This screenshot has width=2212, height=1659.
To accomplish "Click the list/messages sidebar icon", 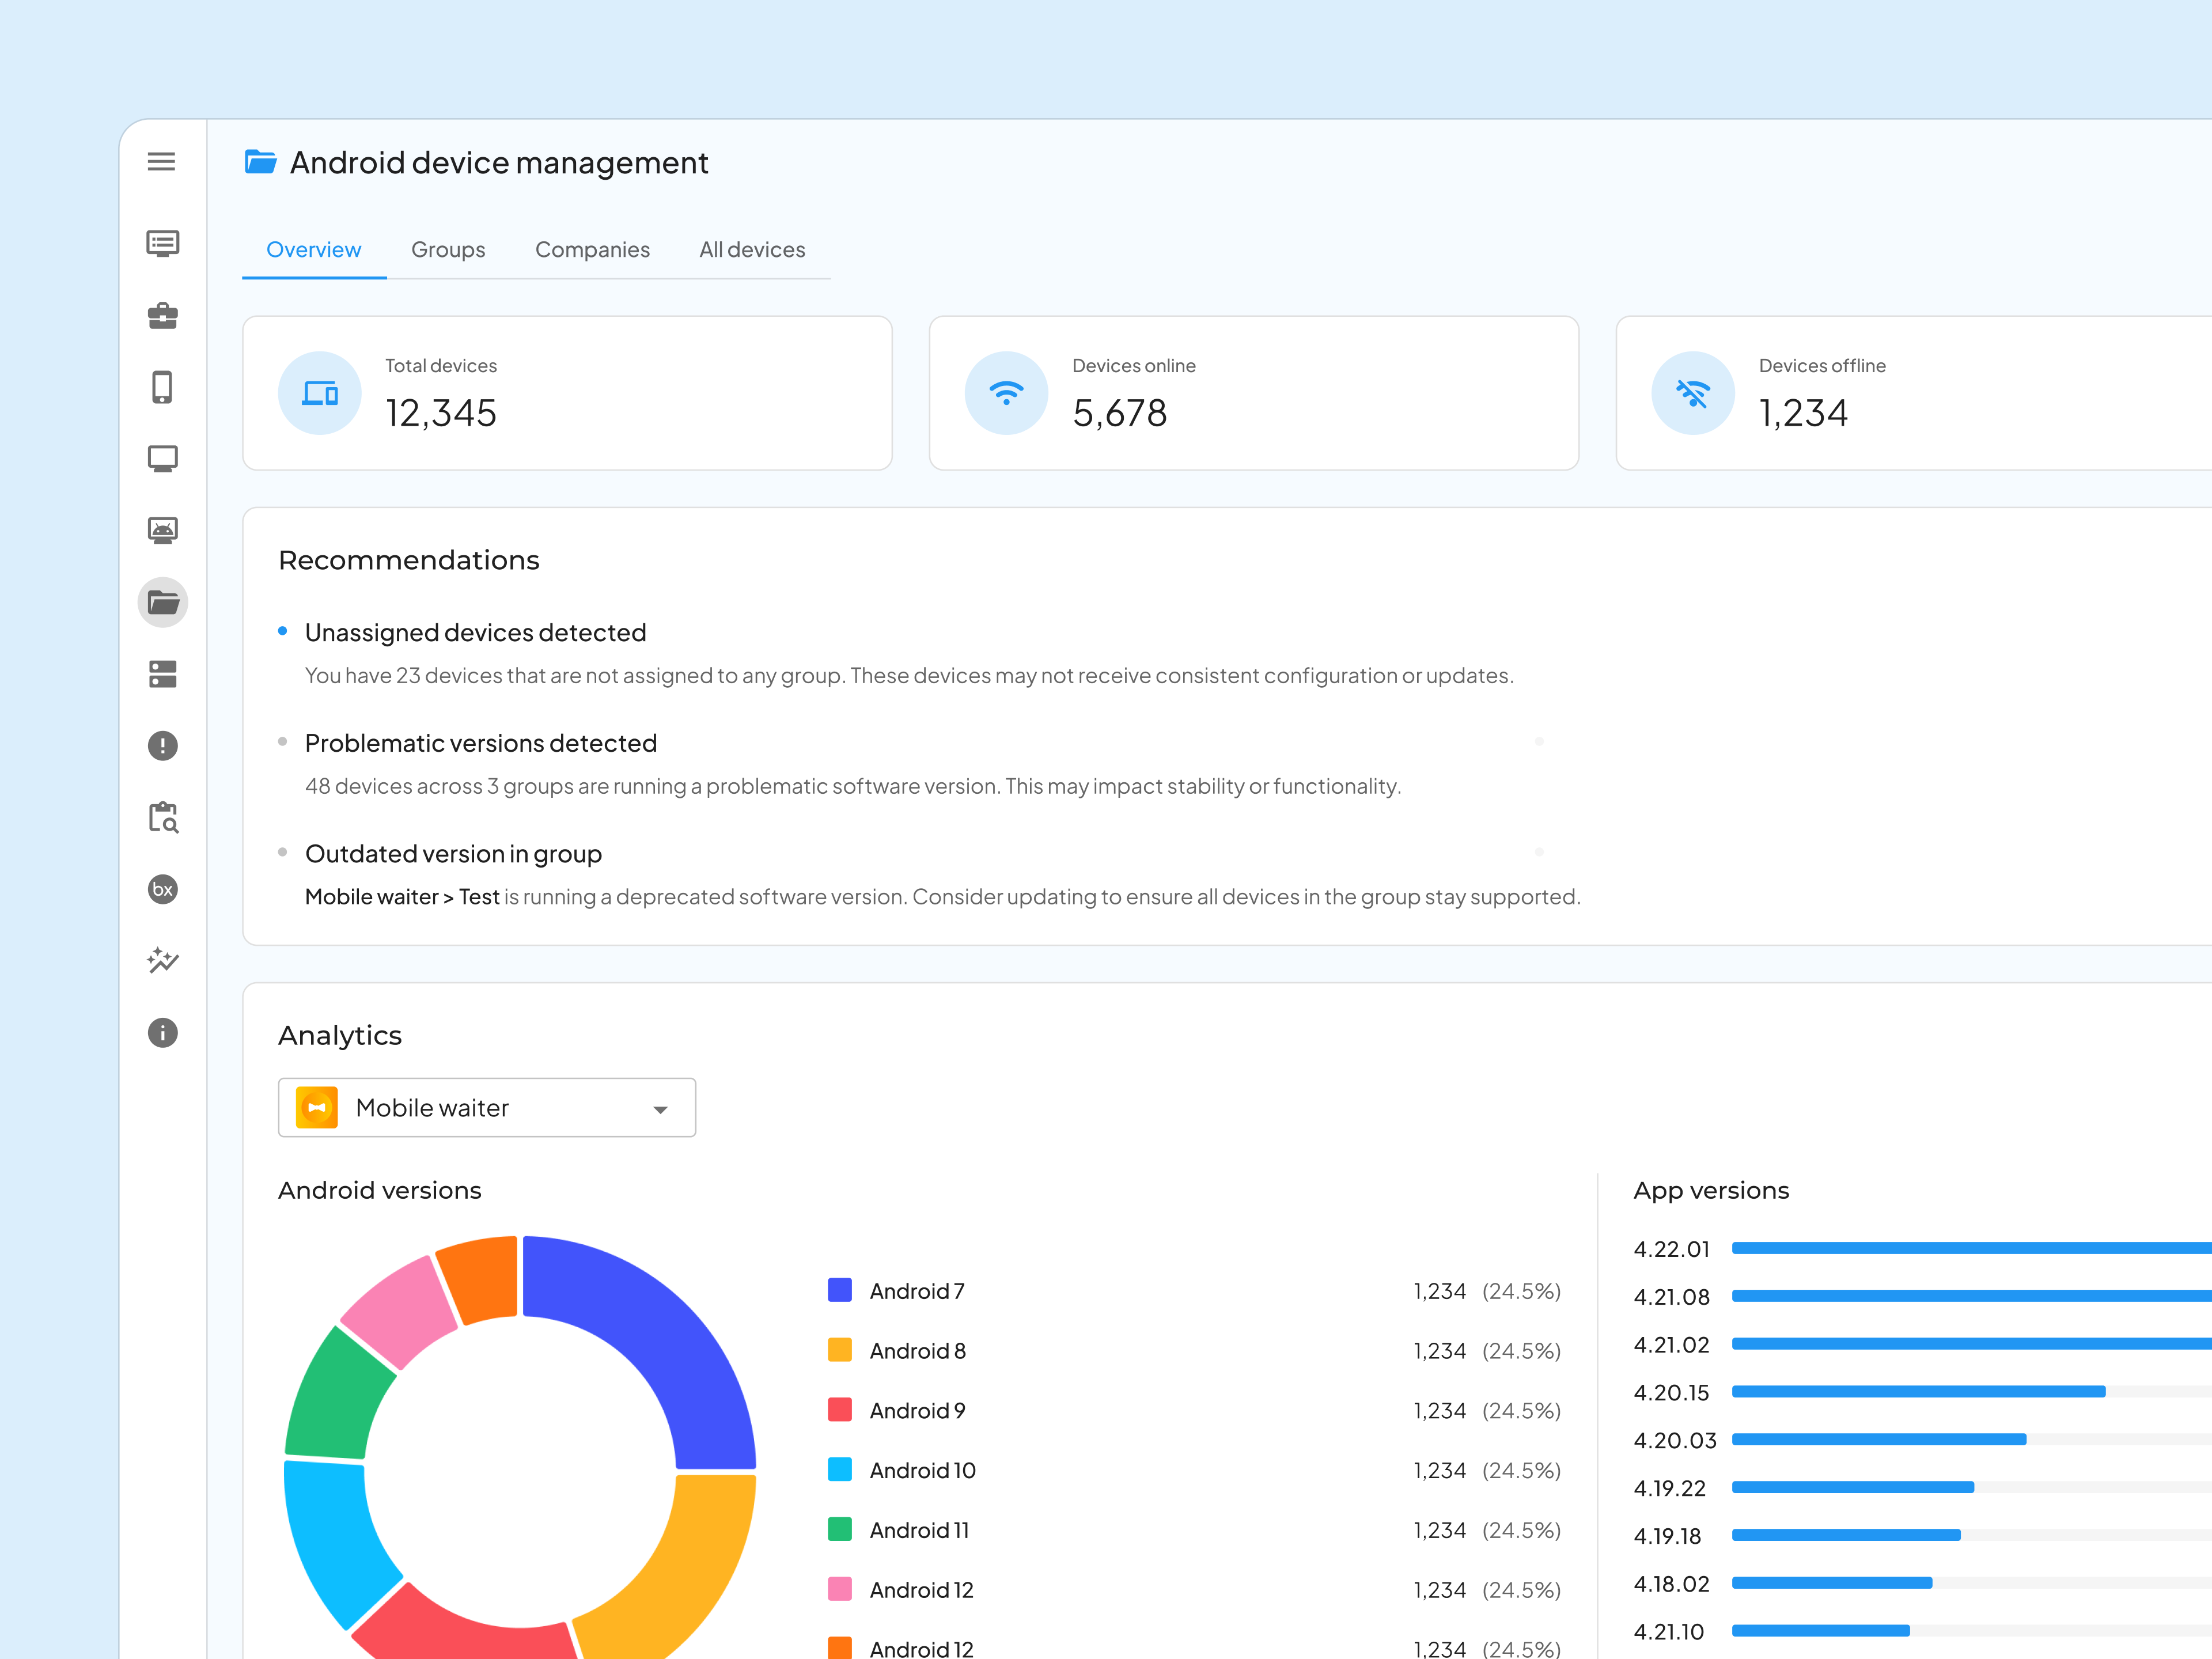I will click(x=162, y=243).
